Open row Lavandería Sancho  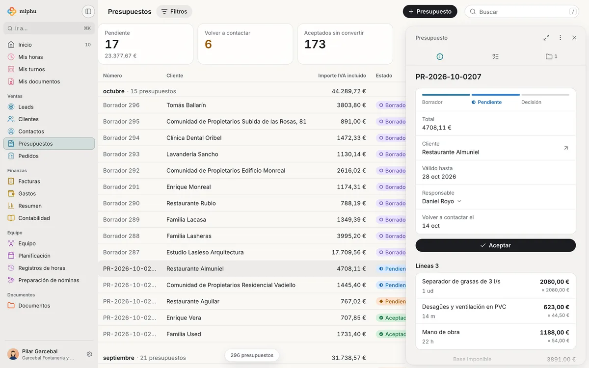[x=252, y=154]
